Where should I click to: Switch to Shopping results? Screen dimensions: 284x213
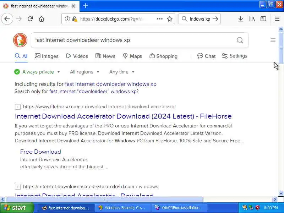(x=163, y=56)
